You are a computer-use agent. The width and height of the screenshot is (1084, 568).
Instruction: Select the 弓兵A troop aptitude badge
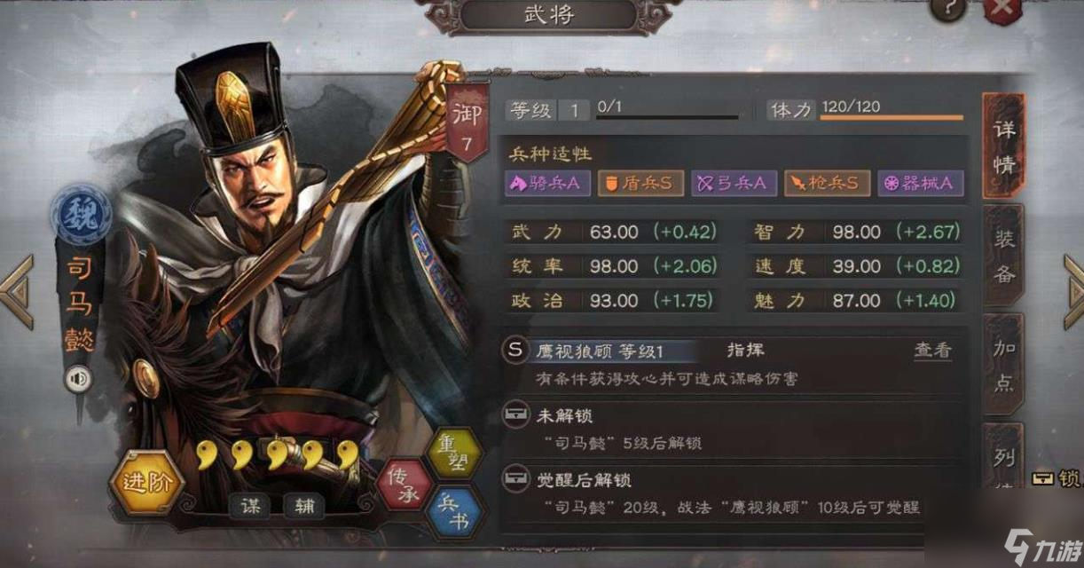pos(733,183)
